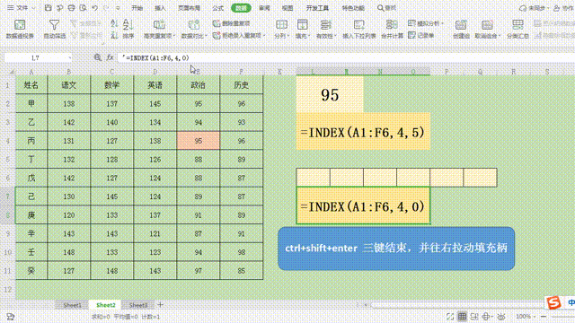Click the Subtotal (分类汇总) icon
Viewport: 575px width, 323px height.
click(517, 24)
